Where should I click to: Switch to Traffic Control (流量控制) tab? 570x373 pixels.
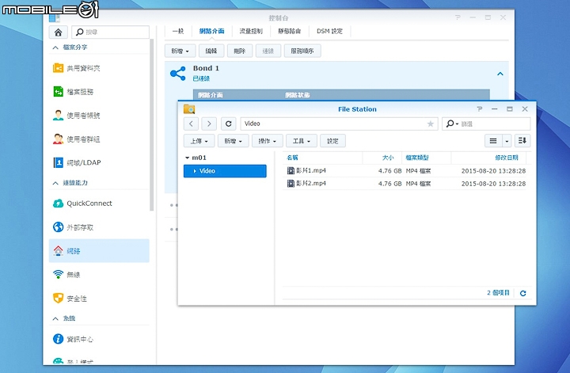point(251,31)
